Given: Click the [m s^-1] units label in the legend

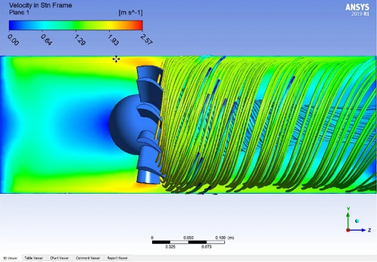Looking at the screenshot, I should tap(131, 12).
